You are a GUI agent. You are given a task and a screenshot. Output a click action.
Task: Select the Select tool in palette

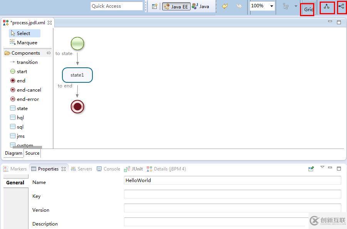(x=25, y=33)
